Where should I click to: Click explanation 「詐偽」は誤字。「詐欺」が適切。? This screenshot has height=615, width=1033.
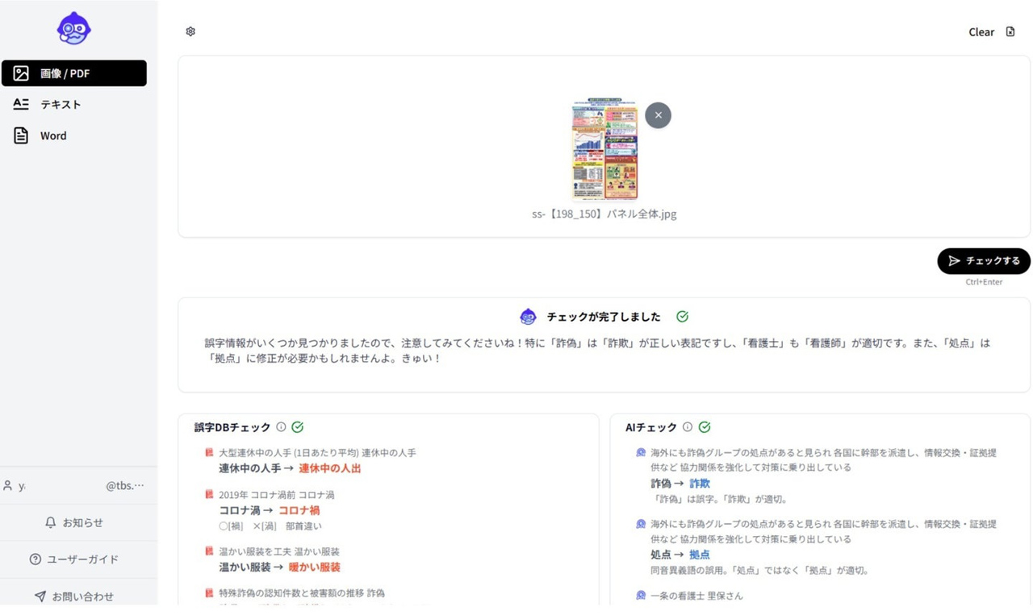point(719,499)
